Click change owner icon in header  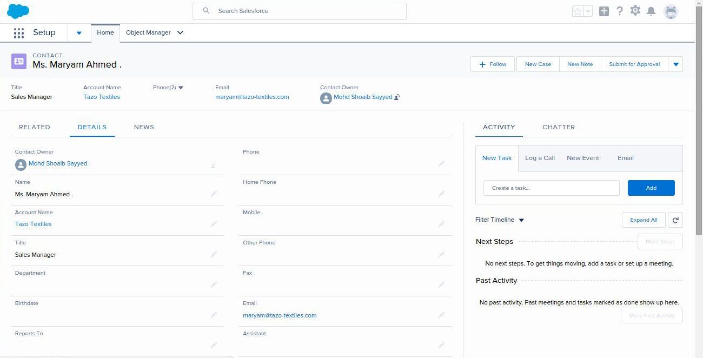(397, 97)
